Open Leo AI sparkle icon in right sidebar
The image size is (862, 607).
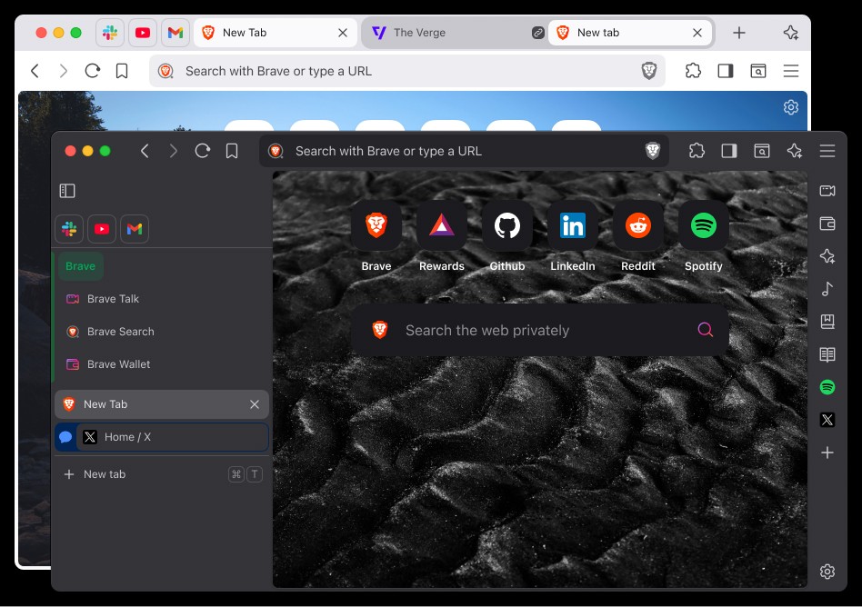[827, 256]
